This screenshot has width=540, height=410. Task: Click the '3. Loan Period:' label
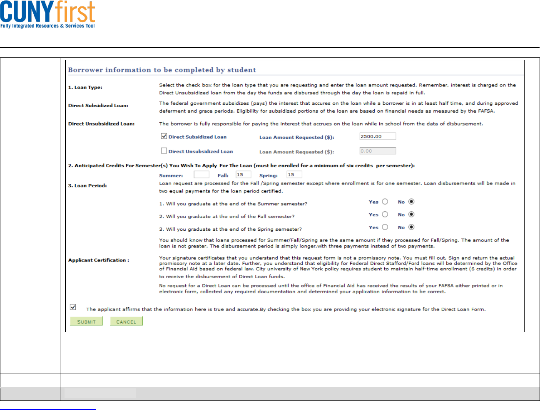click(87, 185)
